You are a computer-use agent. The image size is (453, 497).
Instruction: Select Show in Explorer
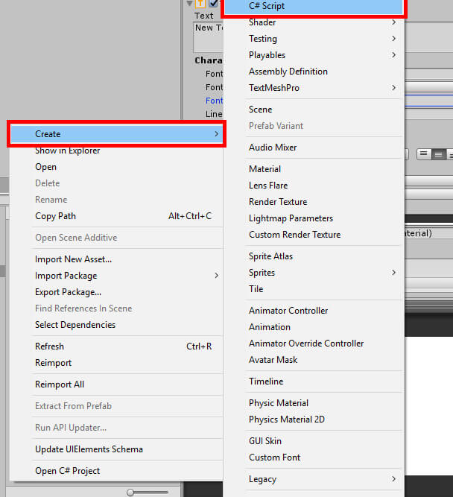pos(67,151)
